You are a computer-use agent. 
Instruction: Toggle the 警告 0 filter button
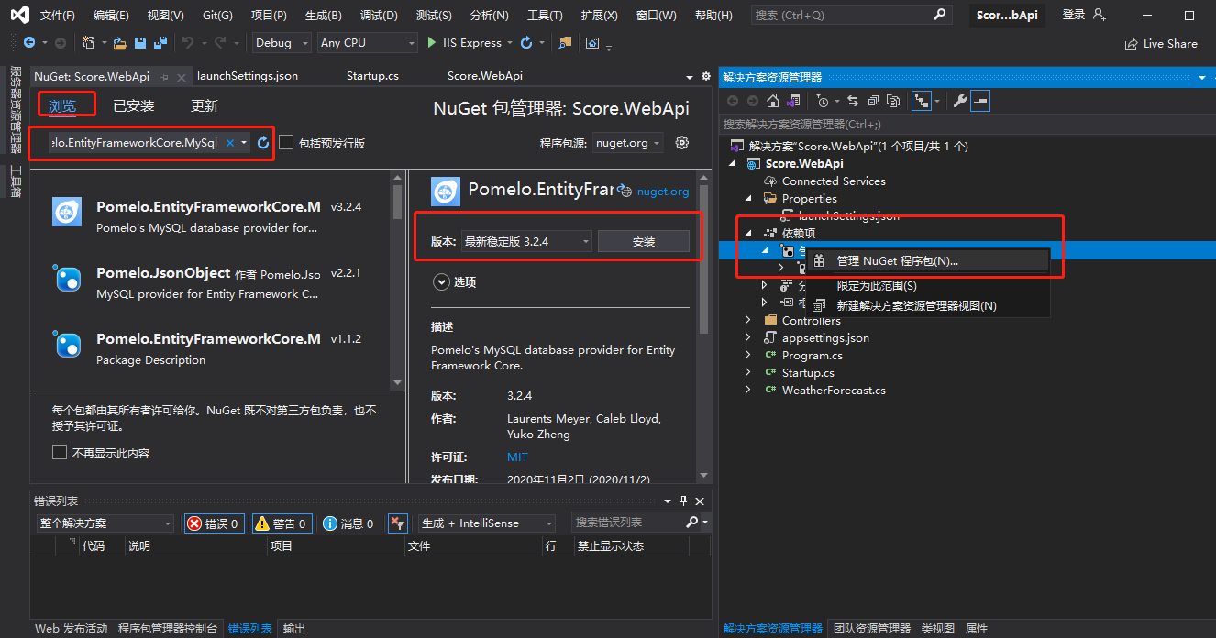click(282, 523)
